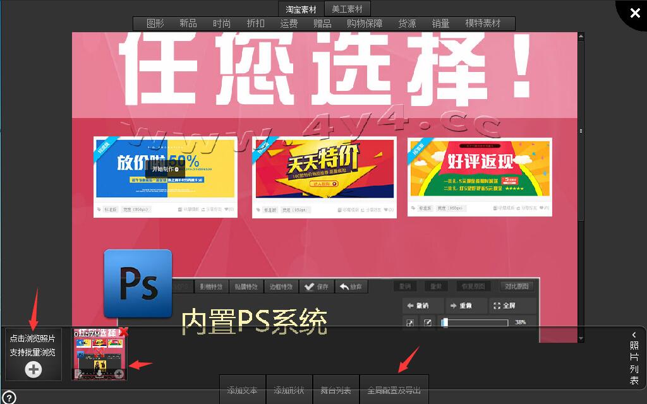Click the 添加文本 button
The width and height of the screenshot is (647, 404).
click(x=243, y=390)
